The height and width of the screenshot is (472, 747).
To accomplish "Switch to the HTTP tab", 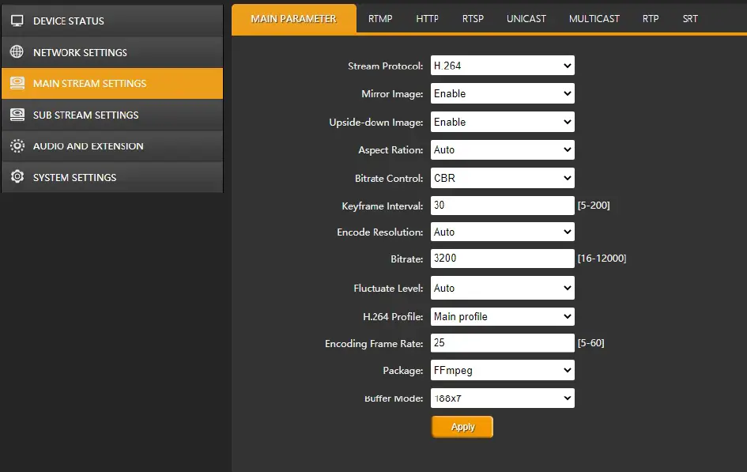I will click(427, 19).
